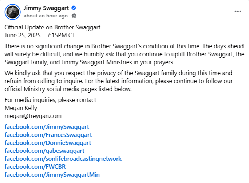This screenshot has width=249, height=183.
Task: Follow the facebook.com/DonnieSwaggart link
Action: click(48, 143)
